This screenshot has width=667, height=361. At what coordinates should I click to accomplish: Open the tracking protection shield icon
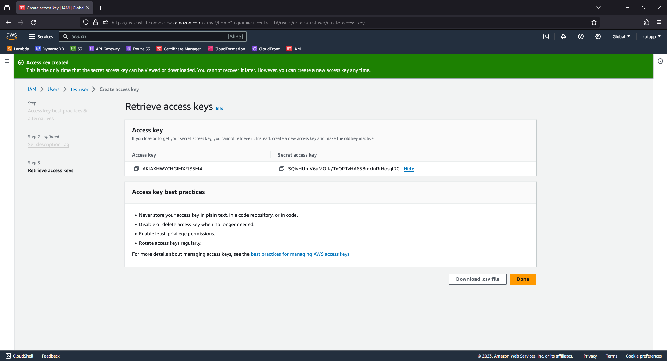[x=86, y=23]
